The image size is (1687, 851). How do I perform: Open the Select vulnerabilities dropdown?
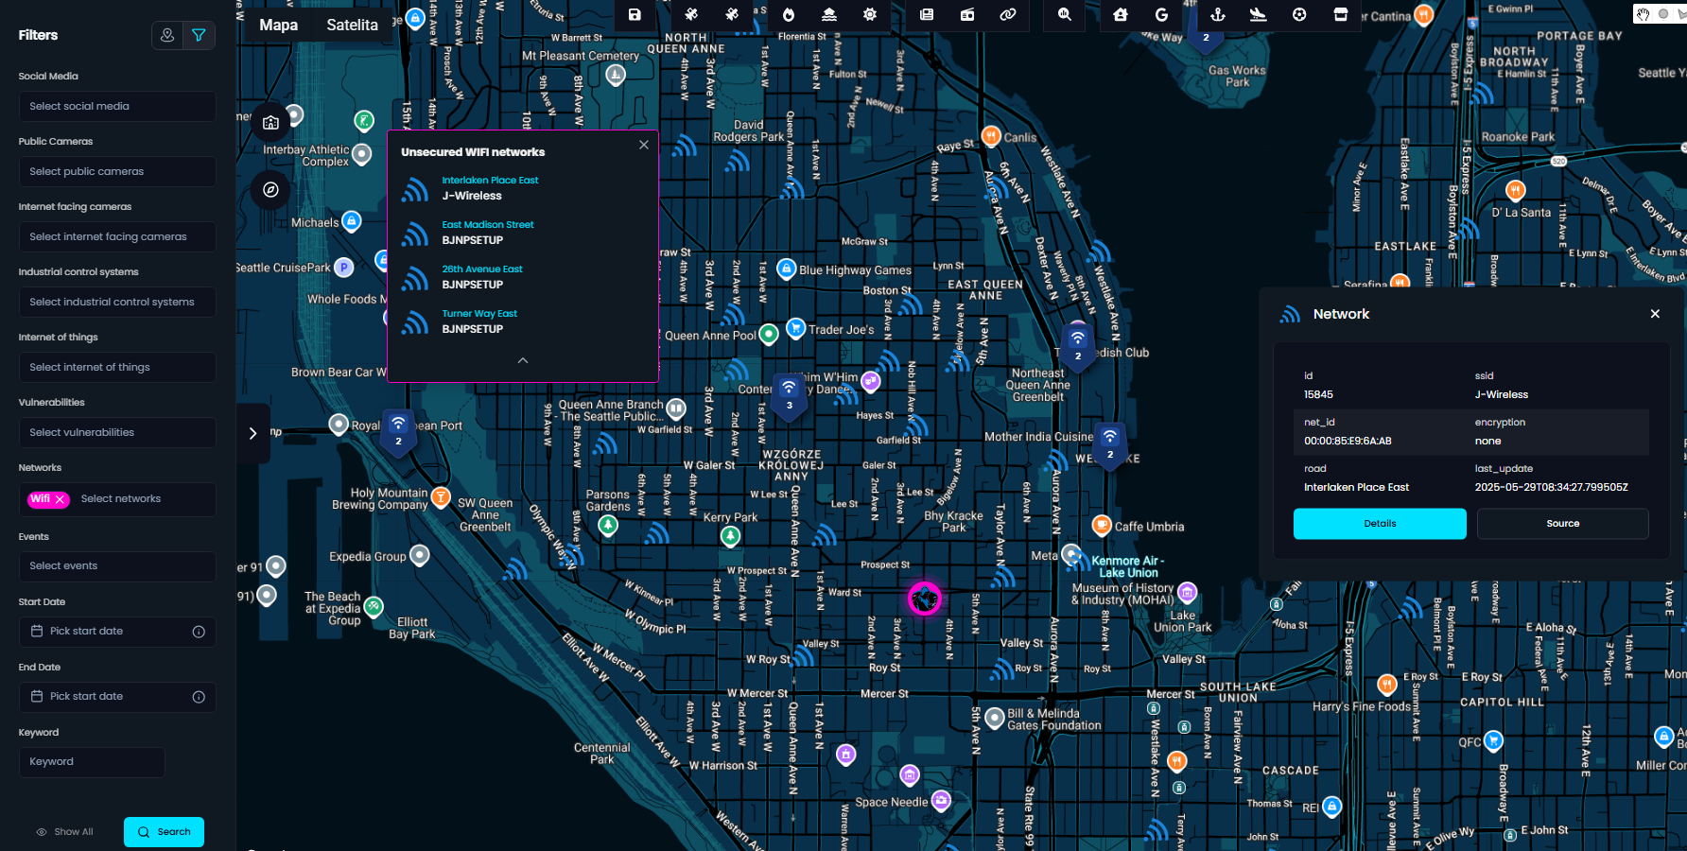click(x=117, y=432)
